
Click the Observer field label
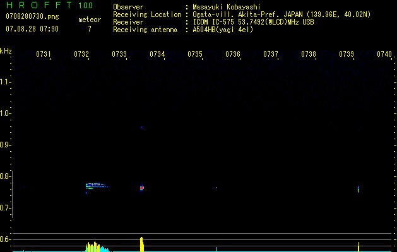coord(128,7)
